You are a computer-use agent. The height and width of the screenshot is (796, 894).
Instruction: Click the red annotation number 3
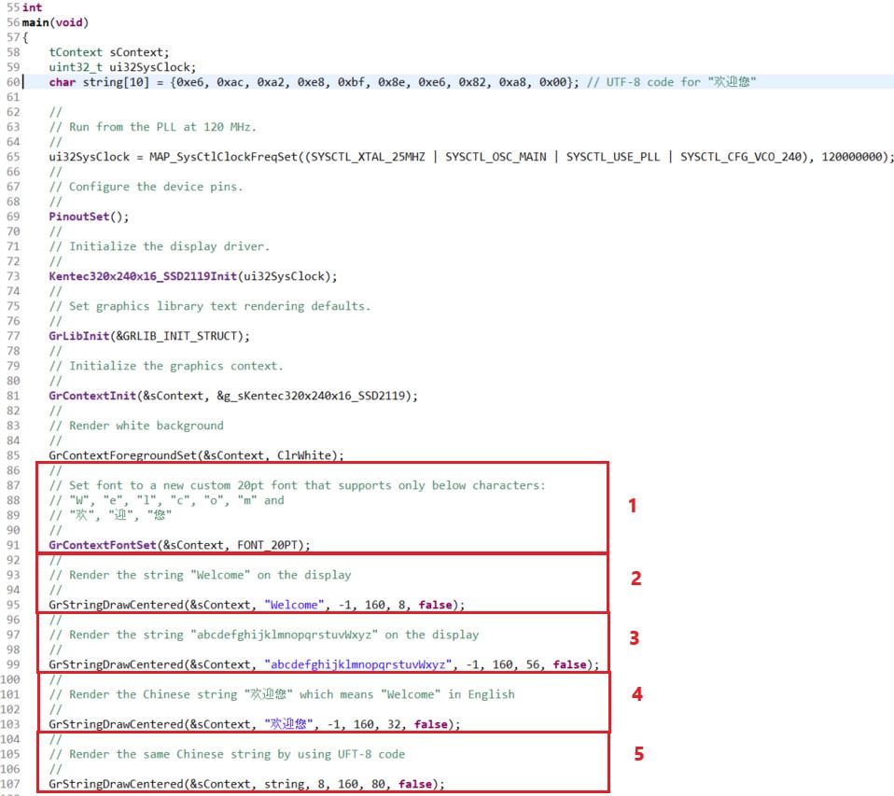634,638
